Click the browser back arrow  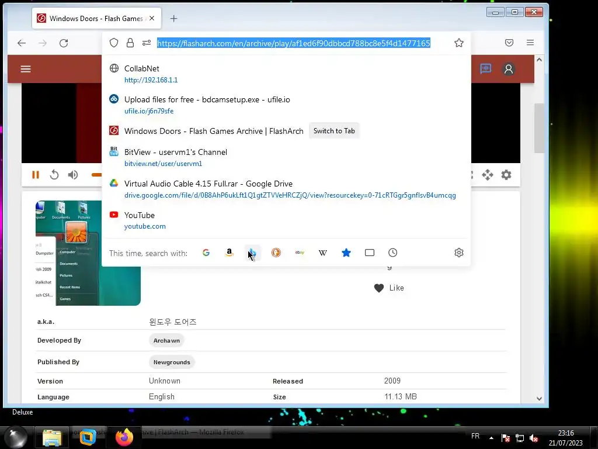22,43
